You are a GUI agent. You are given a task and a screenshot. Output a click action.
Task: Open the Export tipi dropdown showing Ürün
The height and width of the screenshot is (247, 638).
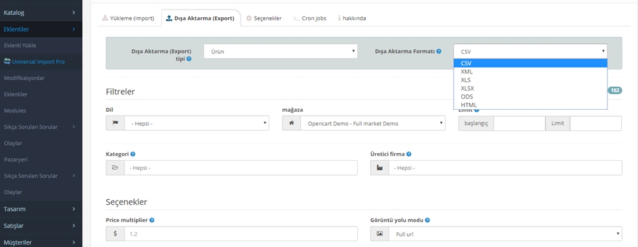[280, 51]
